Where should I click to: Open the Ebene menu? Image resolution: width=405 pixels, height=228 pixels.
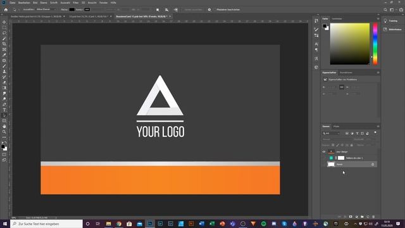44,3
